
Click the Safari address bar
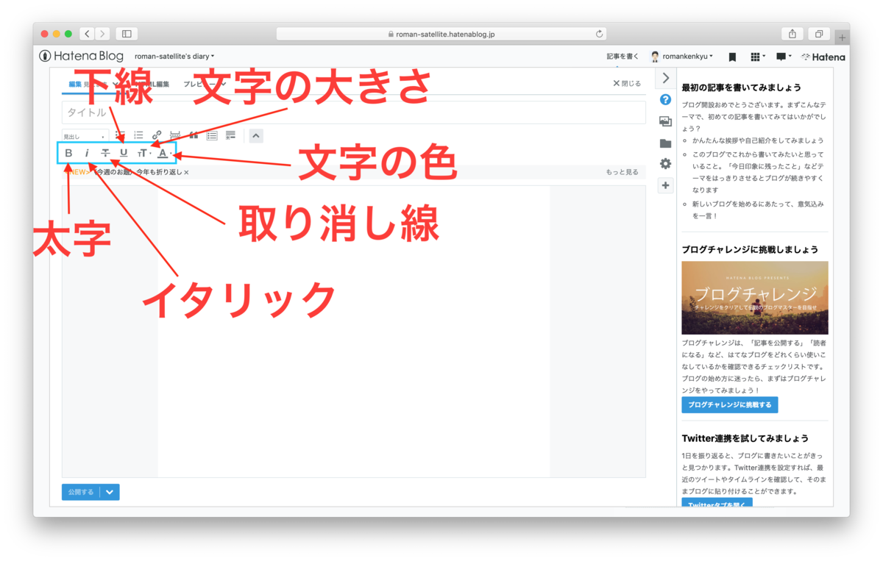click(x=441, y=34)
